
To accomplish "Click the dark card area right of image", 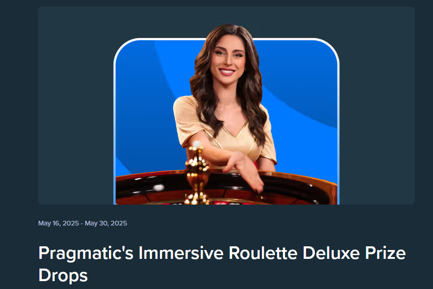I will (377, 106).
